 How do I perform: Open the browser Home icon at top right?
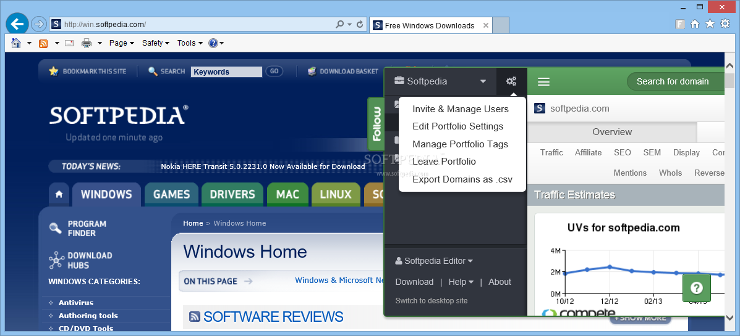tap(695, 24)
